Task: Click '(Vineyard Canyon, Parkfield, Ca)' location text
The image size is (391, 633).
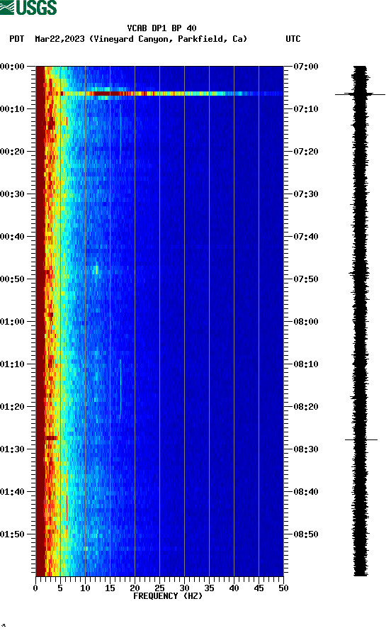Action: coord(169,39)
